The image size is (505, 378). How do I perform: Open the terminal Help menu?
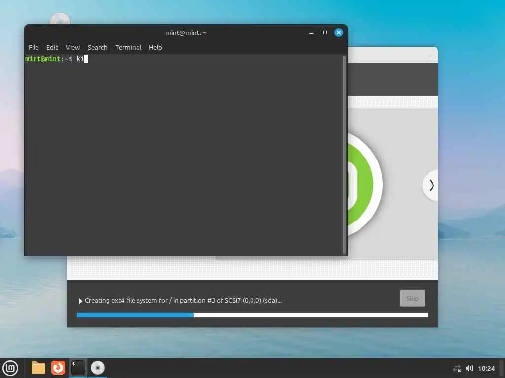click(x=155, y=48)
